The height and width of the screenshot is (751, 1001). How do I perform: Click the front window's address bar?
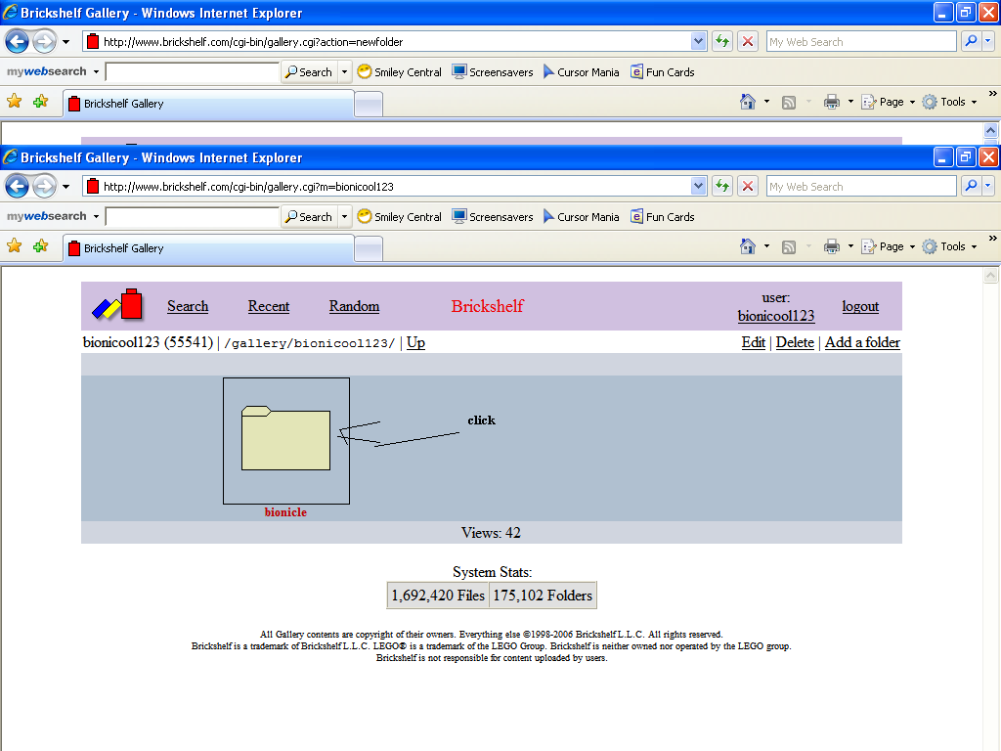395,187
